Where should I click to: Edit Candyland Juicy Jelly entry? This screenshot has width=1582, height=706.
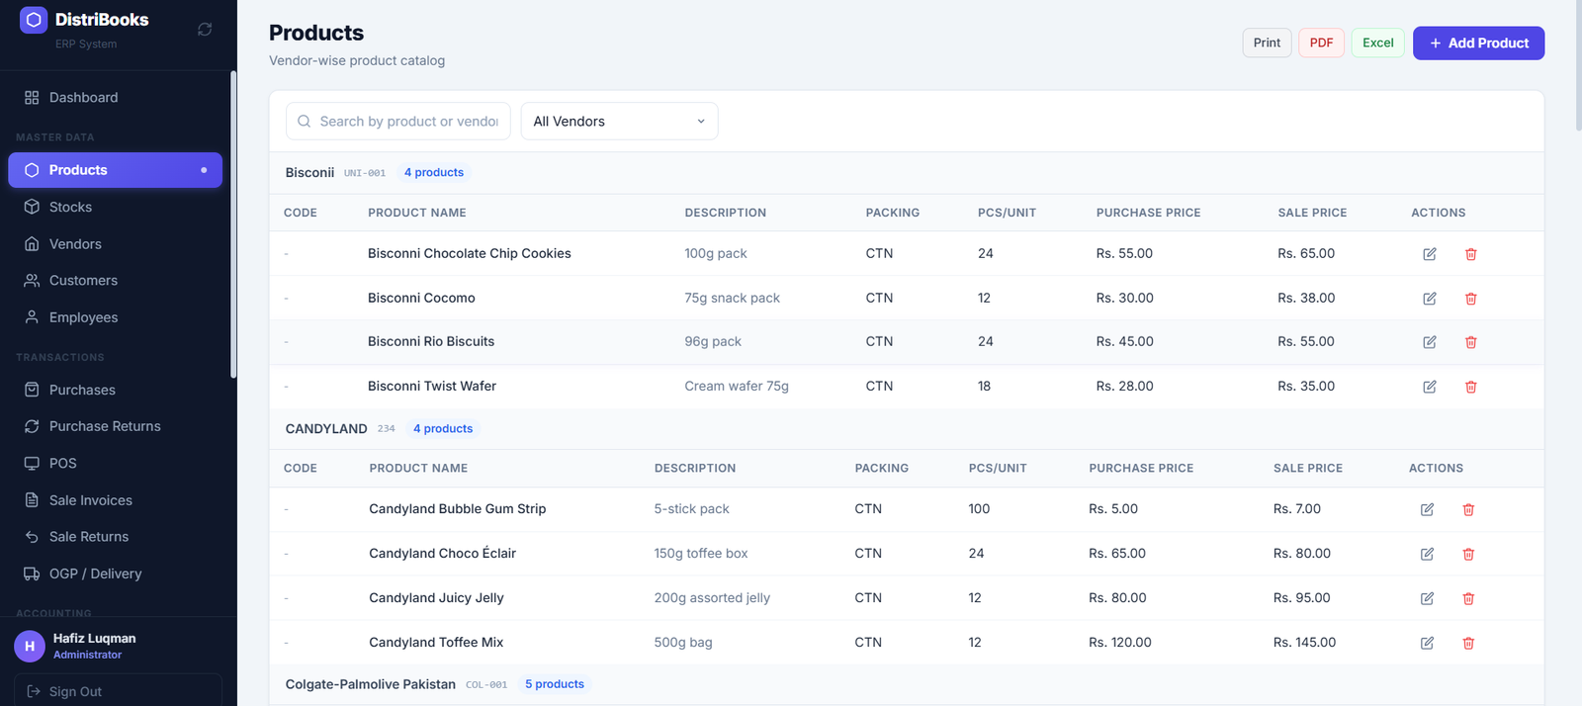tap(1427, 598)
